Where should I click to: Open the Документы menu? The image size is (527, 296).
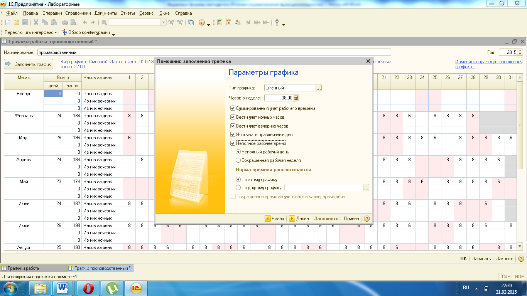(x=106, y=13)
